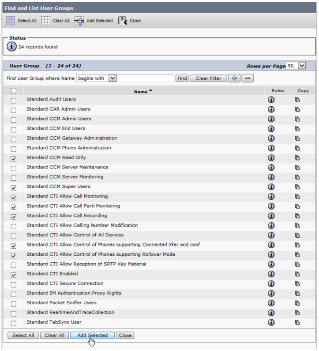The width and height of the screenshot is (319, 351).
Task: Copy the Standard CCM Admin Users group
Action: pos(297,119)
